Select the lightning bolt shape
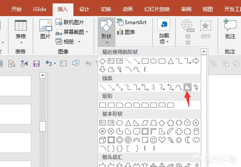 click(171, 140)
